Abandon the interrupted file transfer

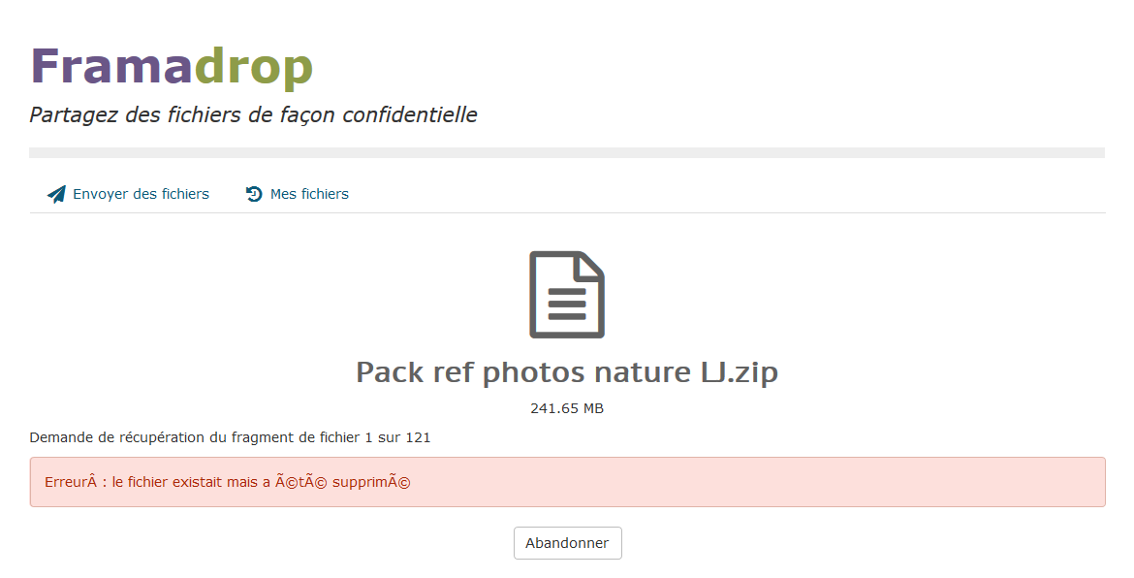567,543
